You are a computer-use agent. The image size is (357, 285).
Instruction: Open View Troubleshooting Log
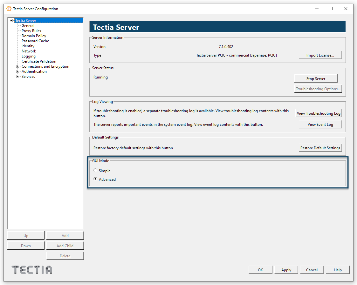(x=319, y=113)
